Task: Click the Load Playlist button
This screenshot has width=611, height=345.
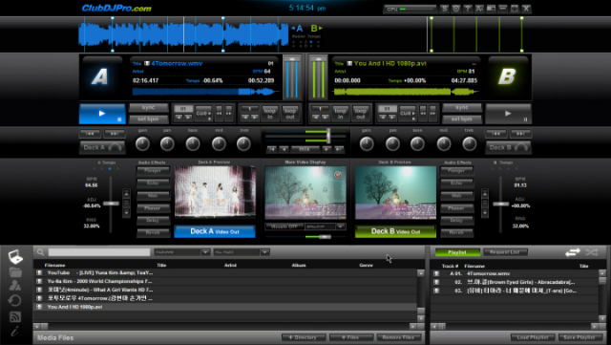Action: (x=533, y=337)
